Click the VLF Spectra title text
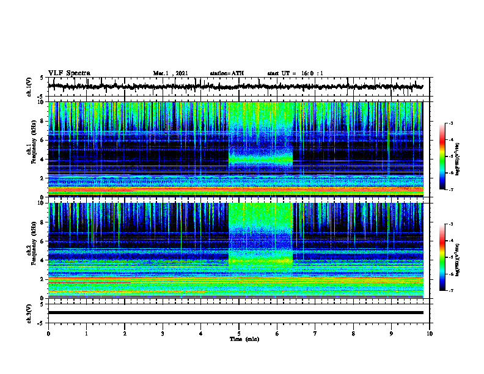 (x=69, y=73)
